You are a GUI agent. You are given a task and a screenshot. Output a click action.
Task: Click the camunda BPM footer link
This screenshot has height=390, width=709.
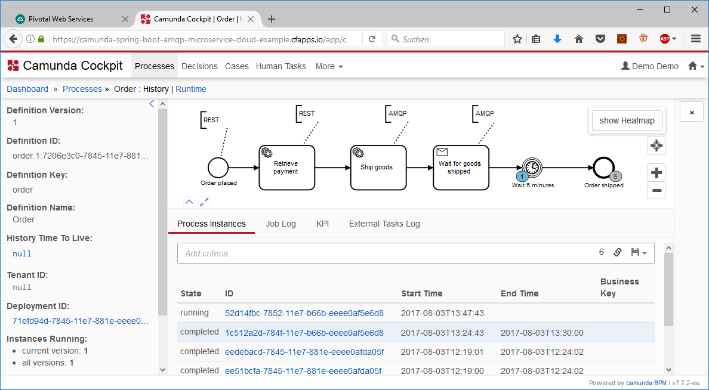646,383
